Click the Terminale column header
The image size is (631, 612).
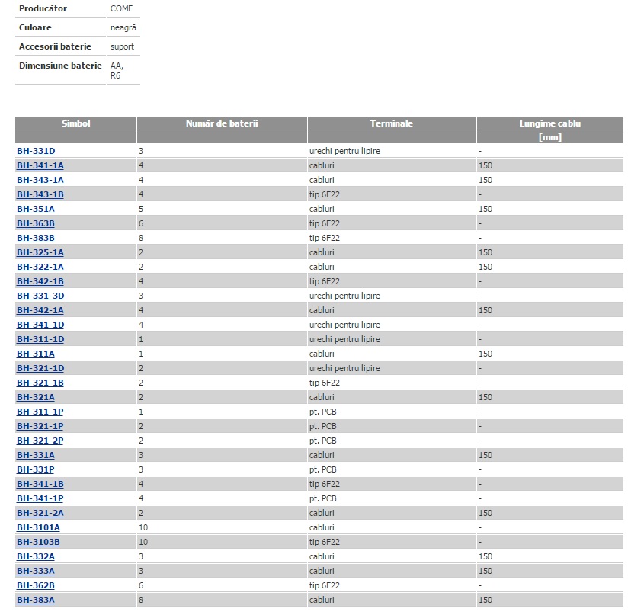392,123
